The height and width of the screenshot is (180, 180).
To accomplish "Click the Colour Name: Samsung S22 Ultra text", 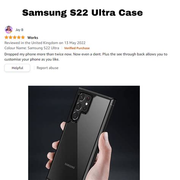I will [32, 48].
